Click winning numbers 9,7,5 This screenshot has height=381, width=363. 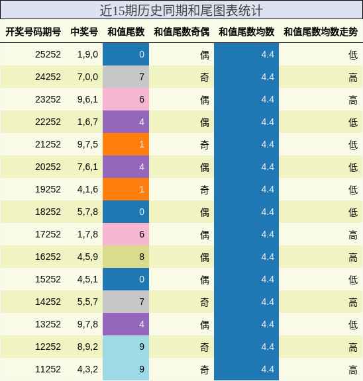pos(87,145)
